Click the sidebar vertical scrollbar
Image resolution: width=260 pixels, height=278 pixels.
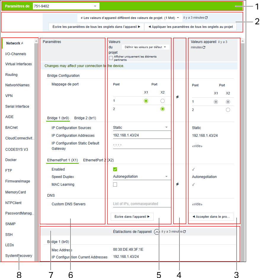pos(36,148)
